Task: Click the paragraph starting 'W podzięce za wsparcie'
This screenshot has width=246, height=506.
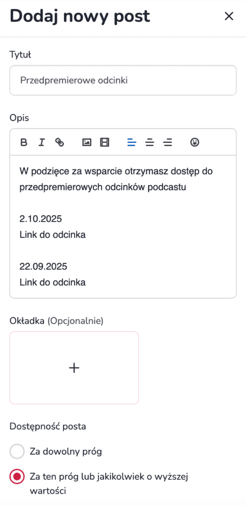Action: 116,179
